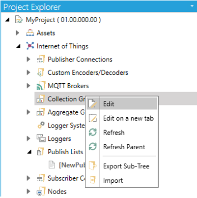Collapse the Internet of Things node

click(x=18, y=46)
